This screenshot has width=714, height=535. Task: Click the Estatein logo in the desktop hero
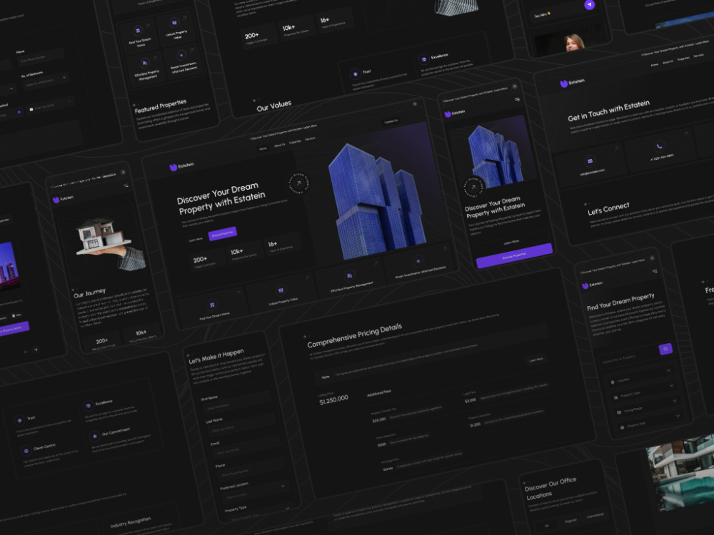181,166
